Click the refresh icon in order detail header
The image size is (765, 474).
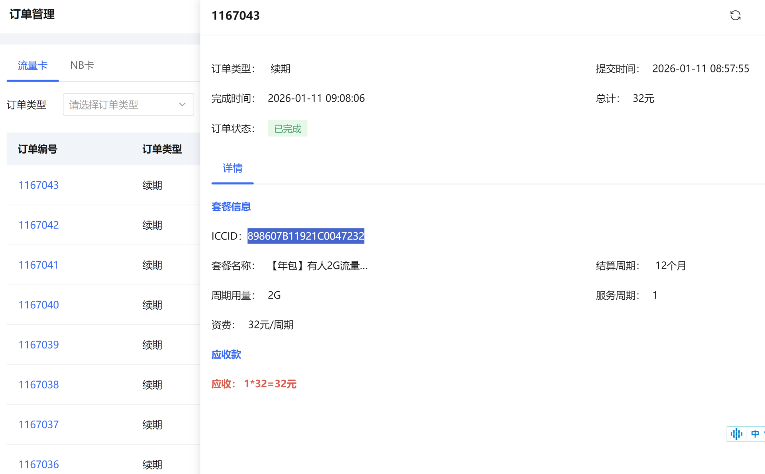pos(735,16)
